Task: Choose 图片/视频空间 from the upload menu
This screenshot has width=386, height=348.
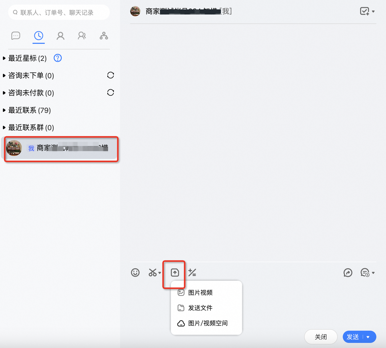Action: 206,323
